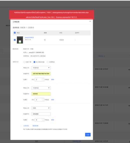Select the 在线下单 shipping method radio
The image size is (130, 143).
coord(24,62)
